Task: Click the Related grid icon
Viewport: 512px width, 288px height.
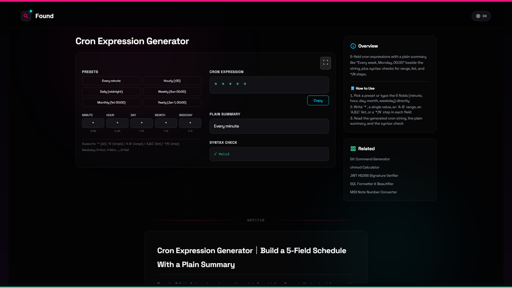Action: (353, 148)
